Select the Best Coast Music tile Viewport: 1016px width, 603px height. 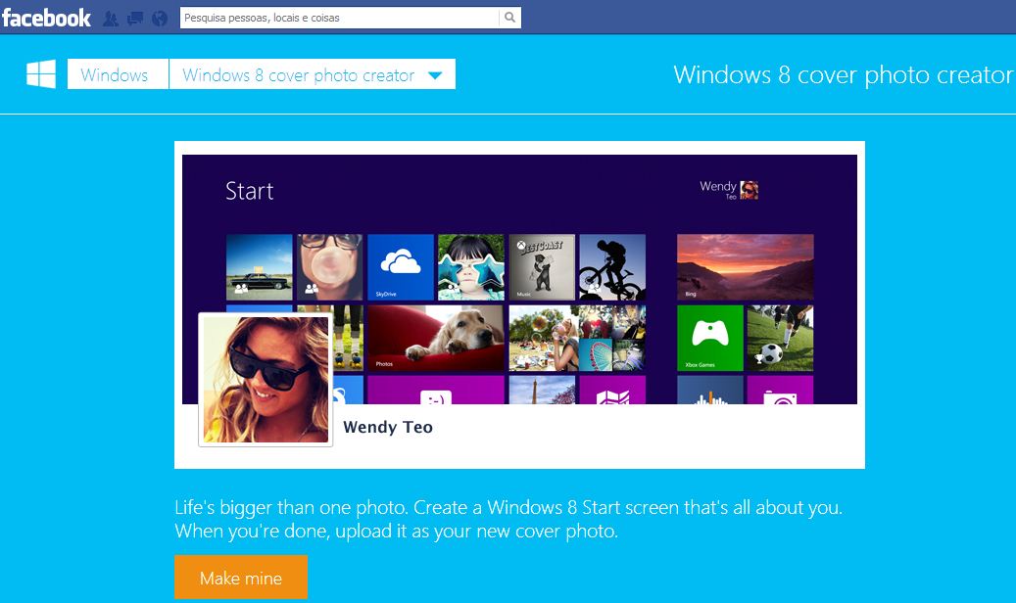tap(542, 267)
